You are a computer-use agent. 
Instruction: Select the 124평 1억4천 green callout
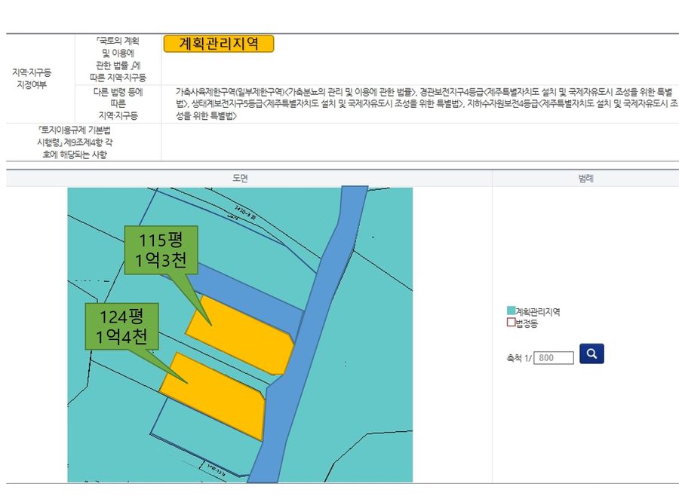(x=115, y=327)
